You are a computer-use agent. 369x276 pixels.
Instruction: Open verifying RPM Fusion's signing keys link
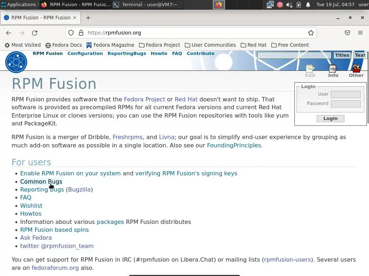186,174
